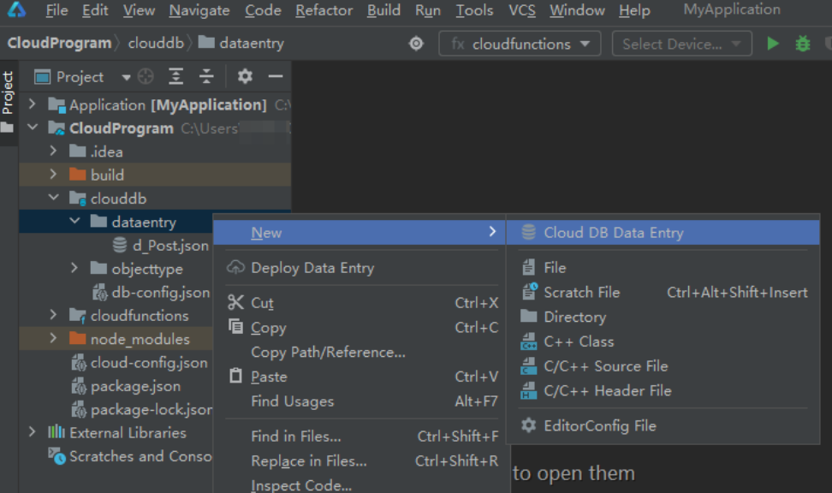
Task: Click CloudProgram breadcrumb in navigation bar
Action: 59,43
